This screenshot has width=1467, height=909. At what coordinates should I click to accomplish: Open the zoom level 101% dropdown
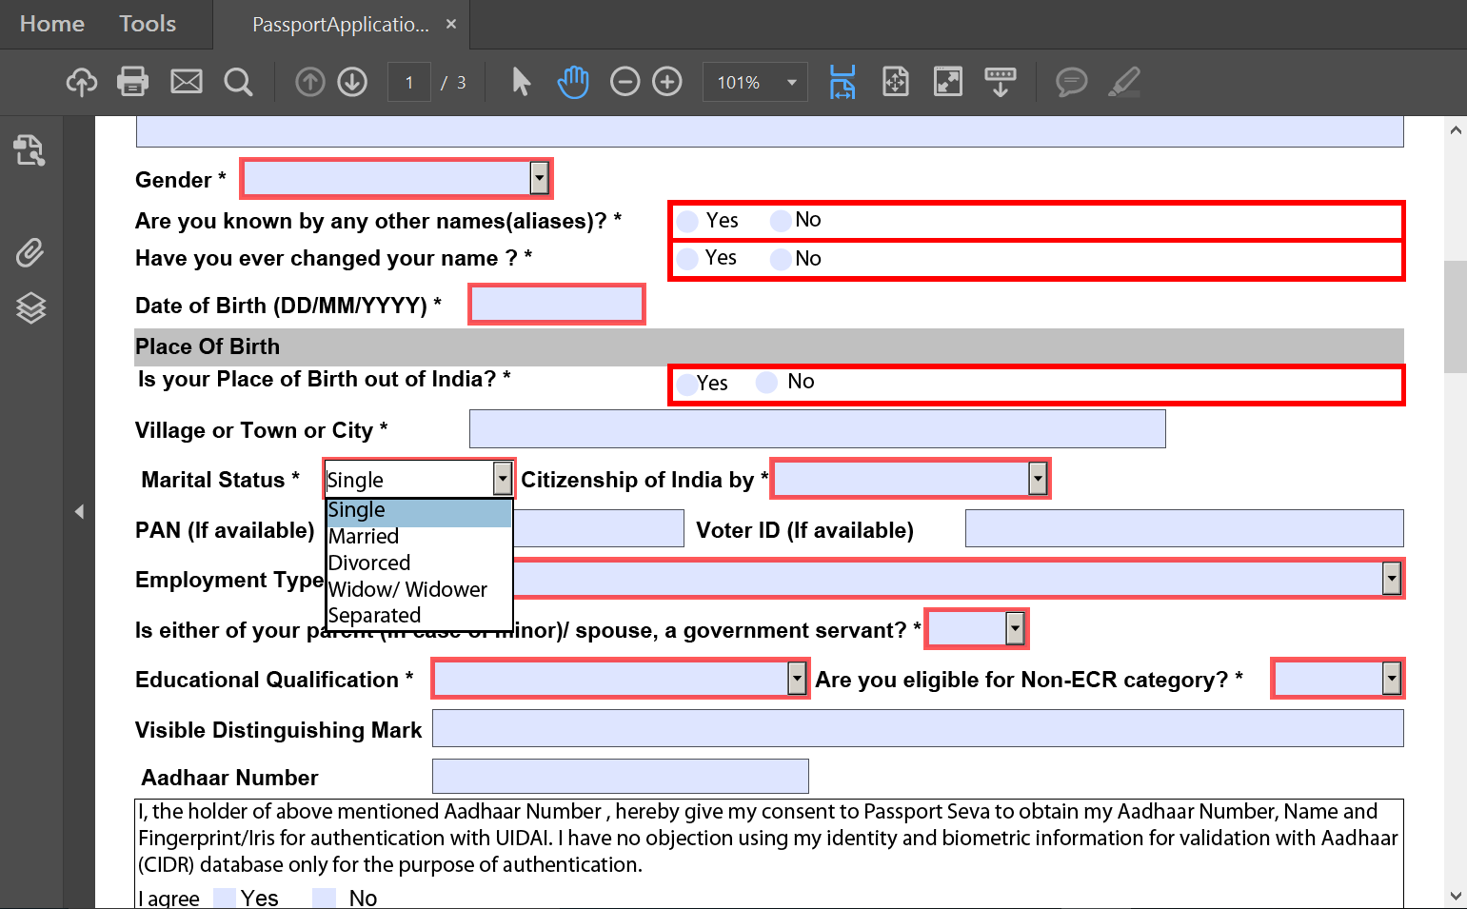(791, 83)
